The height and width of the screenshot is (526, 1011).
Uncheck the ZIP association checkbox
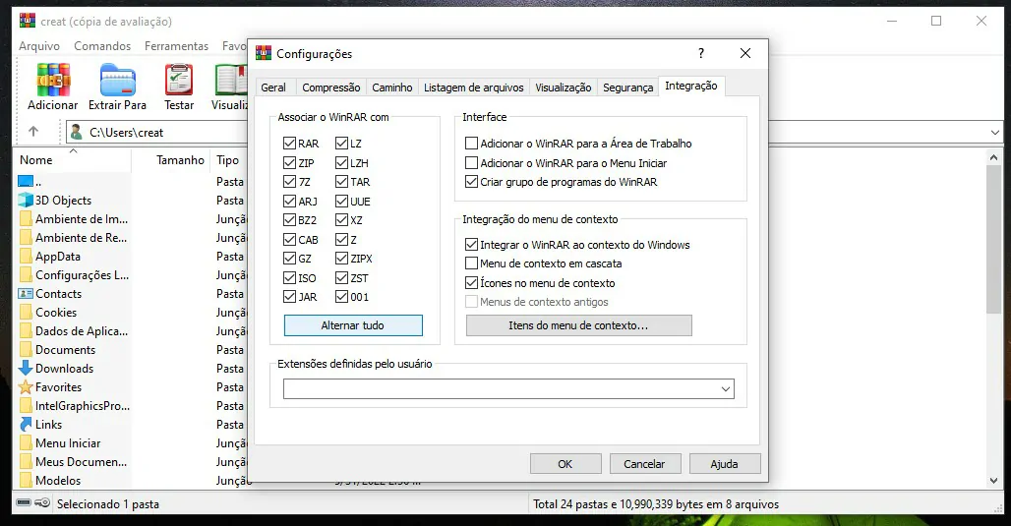point(289,162)
